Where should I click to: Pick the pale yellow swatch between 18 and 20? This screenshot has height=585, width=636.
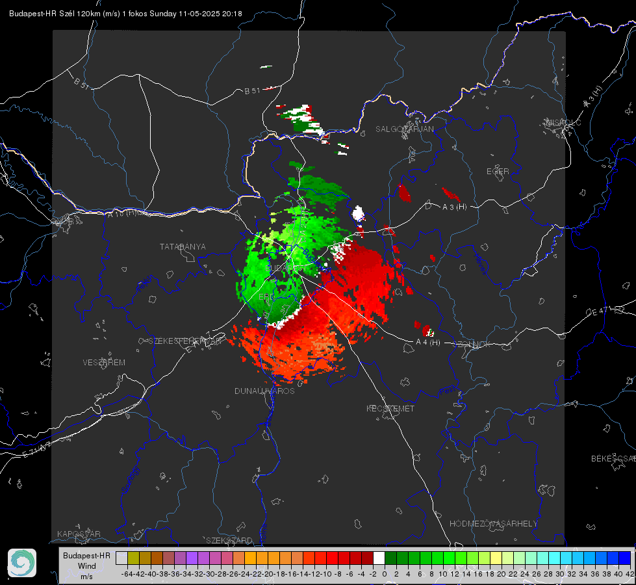[496, 558]
